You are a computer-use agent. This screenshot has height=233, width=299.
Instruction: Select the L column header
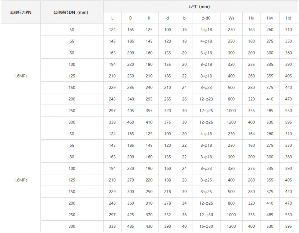112,18
